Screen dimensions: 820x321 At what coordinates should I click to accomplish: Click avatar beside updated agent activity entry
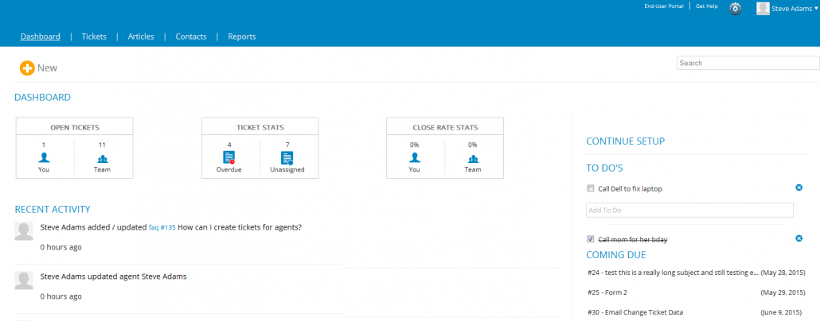(x=24, y=280)
